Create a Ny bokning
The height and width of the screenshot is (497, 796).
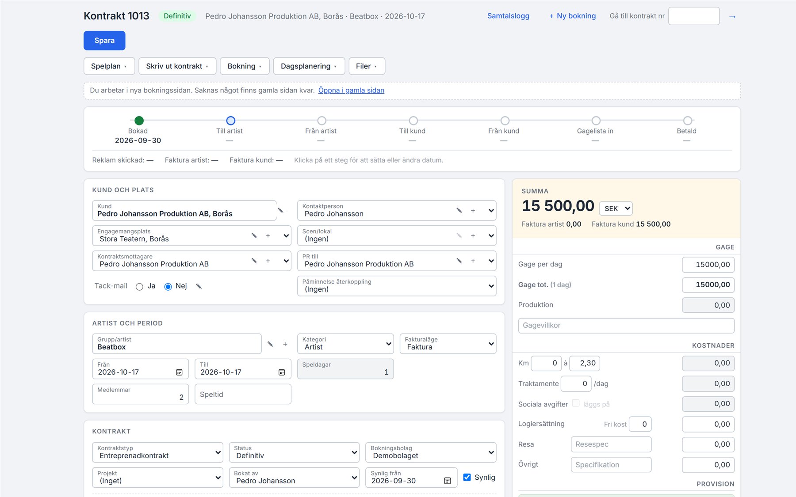(x=572, y=16)
